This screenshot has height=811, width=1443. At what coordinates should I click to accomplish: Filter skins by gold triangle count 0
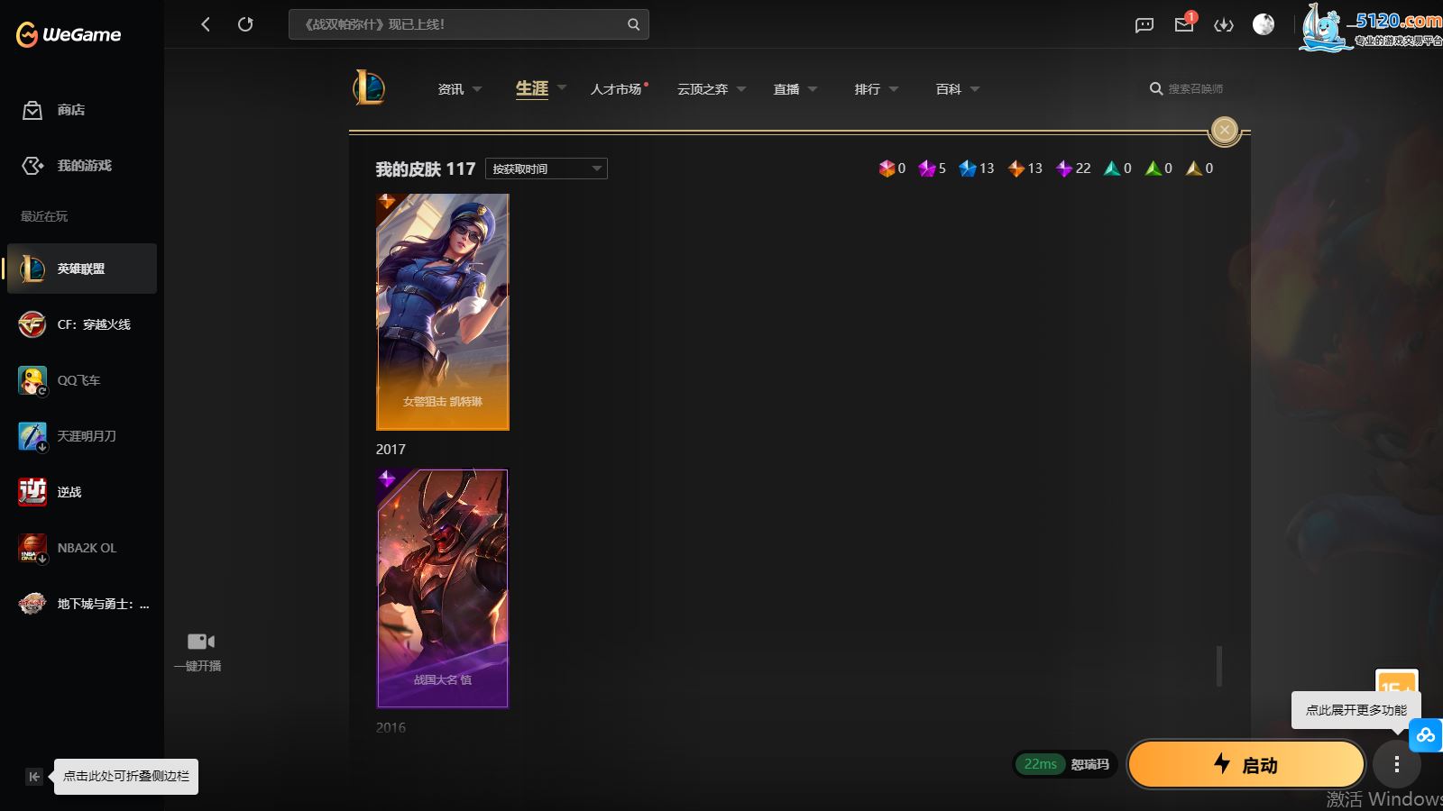click(1199, 169)
